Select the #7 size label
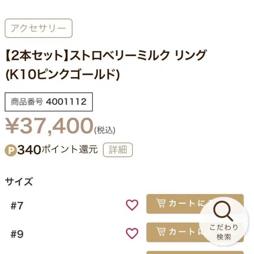Screen dimensions: 254x254 (x=17, y=206)
